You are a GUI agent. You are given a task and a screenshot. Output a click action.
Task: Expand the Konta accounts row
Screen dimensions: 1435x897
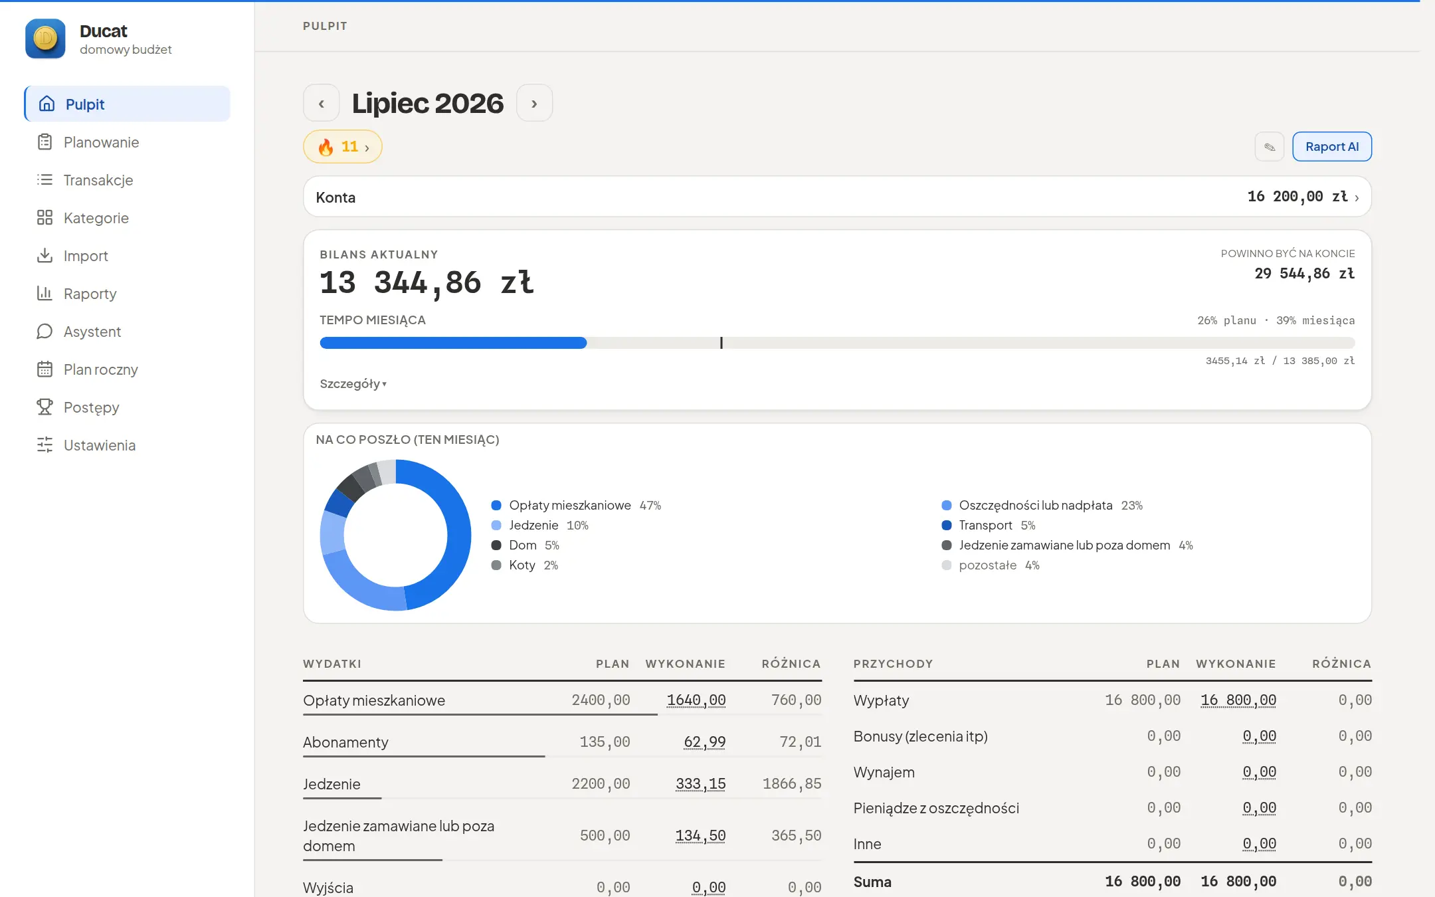click(x=837, y=197)
